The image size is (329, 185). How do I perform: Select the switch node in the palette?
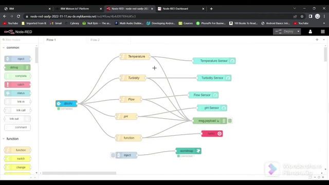tap(17, 159)
